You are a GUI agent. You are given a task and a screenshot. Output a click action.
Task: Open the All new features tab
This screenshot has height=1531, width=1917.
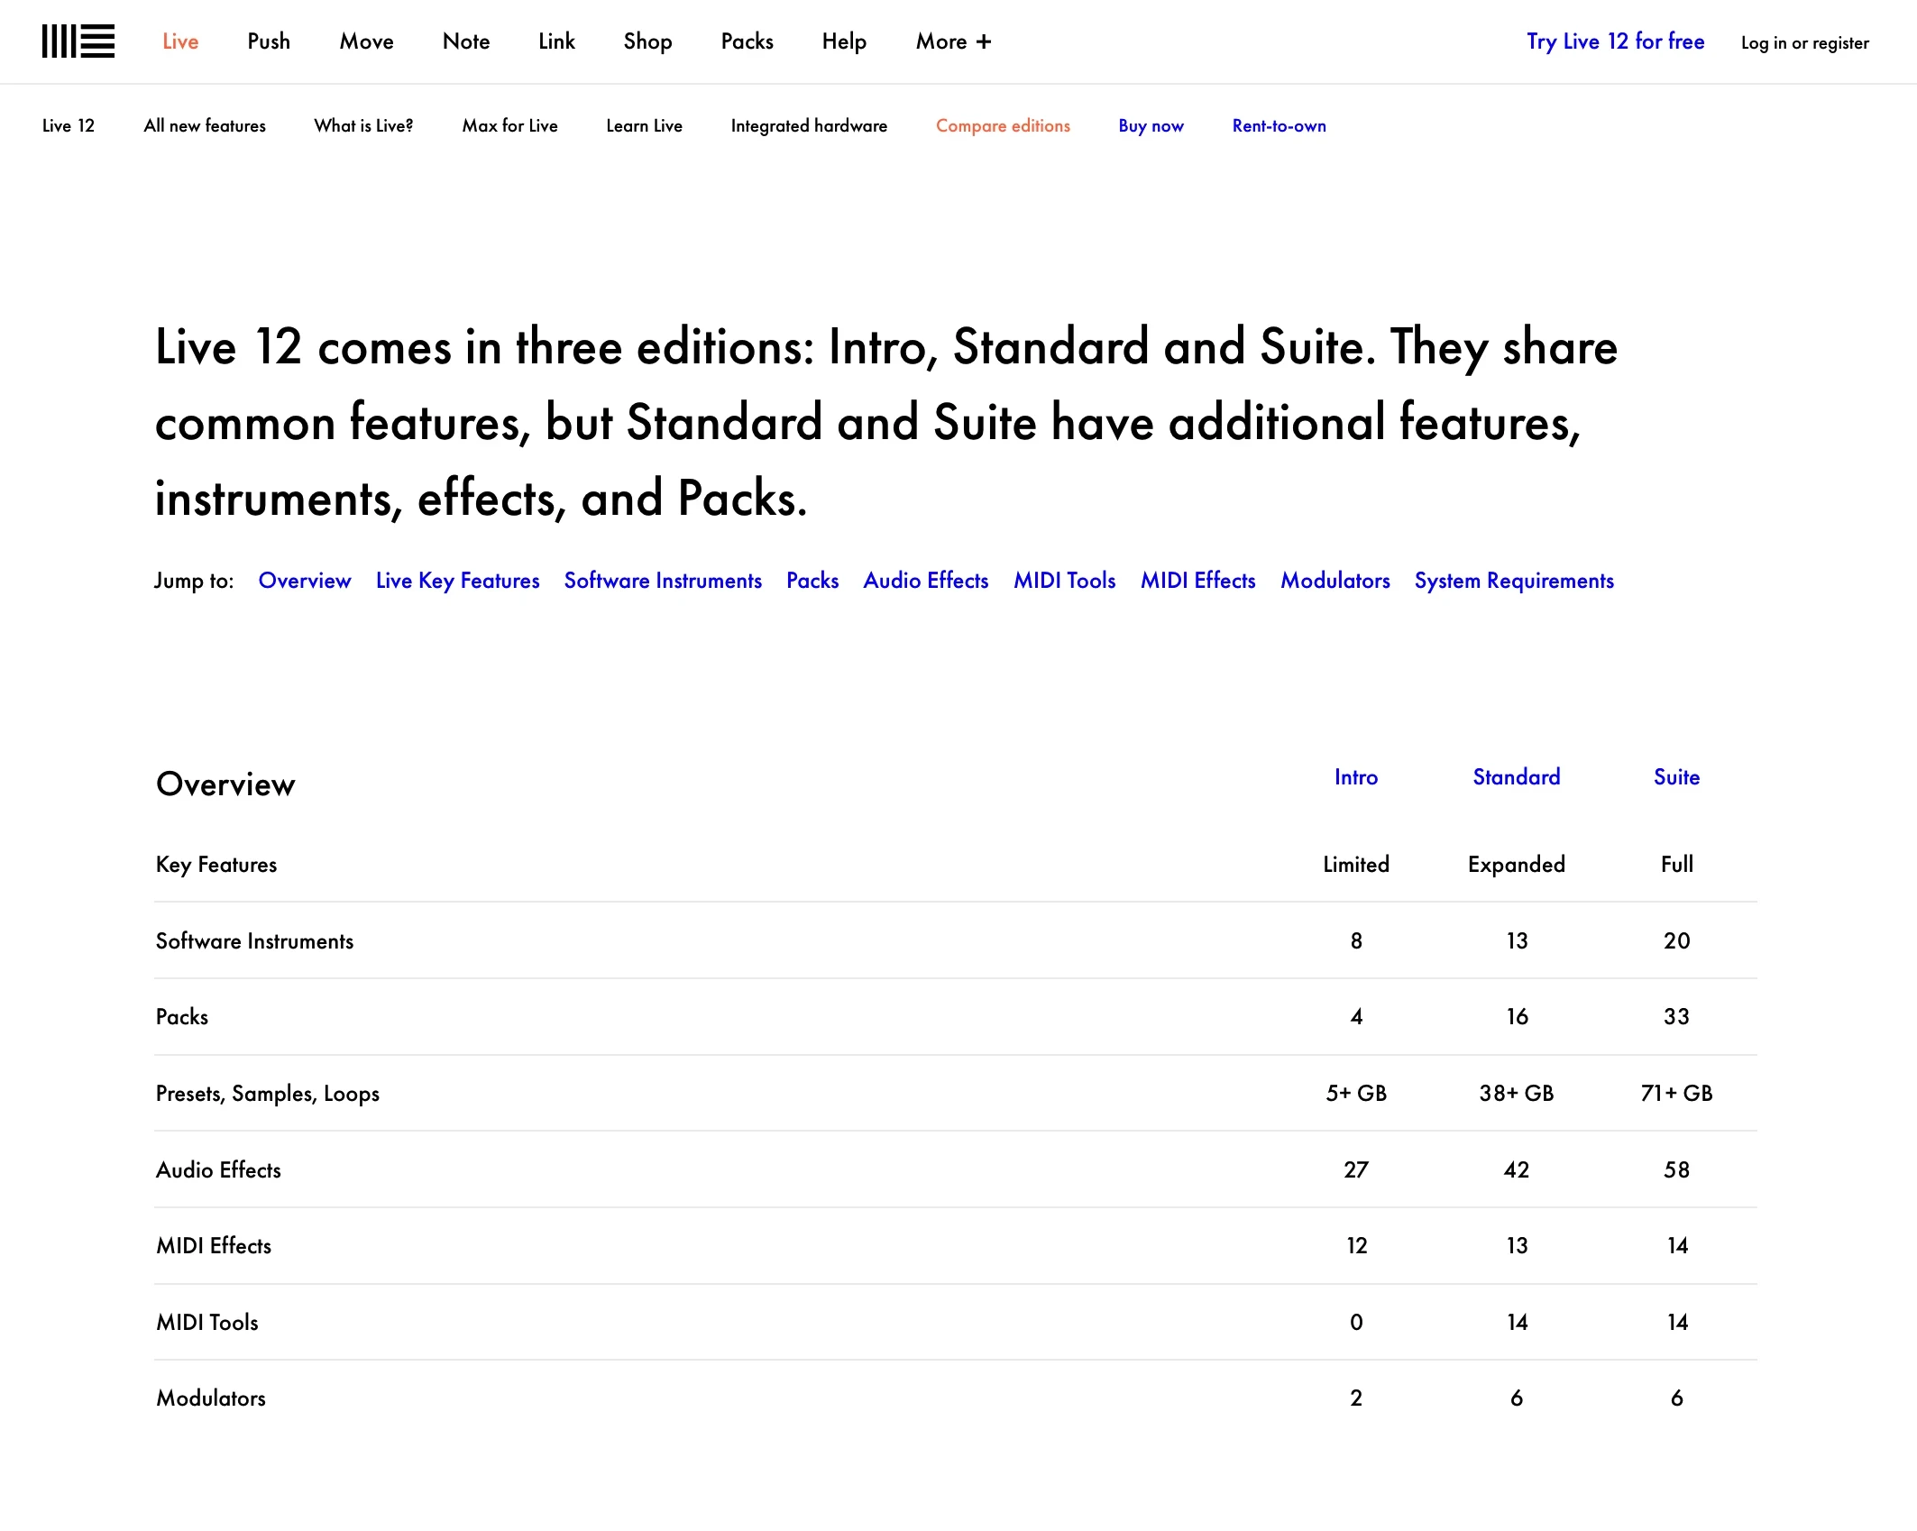[205, 125]
